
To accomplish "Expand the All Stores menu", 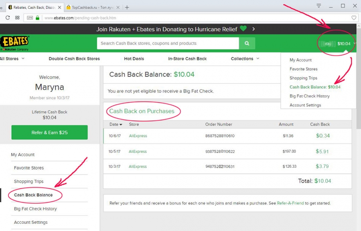I will pyautogui.click(x=12, y=58).
